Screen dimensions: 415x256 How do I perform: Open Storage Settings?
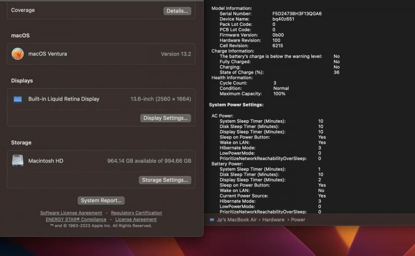tap(165, 180)
